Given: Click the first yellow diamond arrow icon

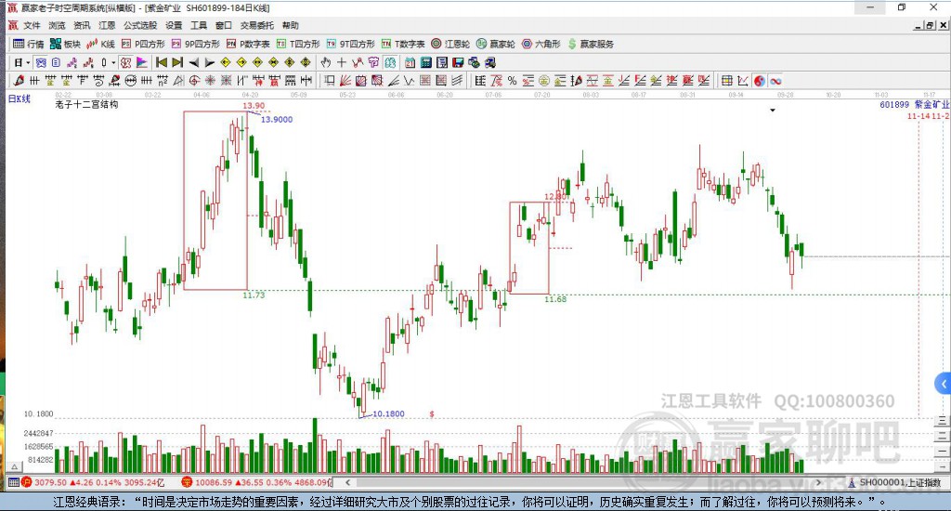Looking at the screenshot, I should (225, 62).
